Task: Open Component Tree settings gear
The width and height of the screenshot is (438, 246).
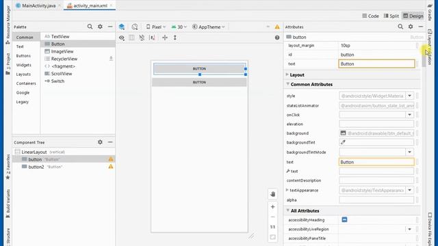Action: [x=100, y=142]
